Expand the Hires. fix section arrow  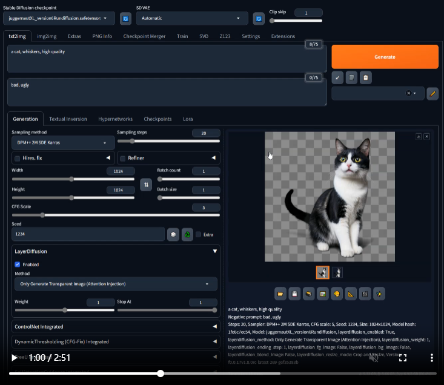click(108, 158)
